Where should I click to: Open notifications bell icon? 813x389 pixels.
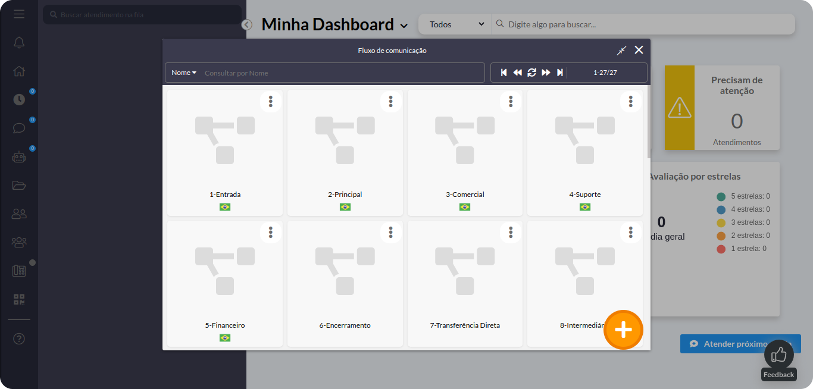[x=19, y=43]
